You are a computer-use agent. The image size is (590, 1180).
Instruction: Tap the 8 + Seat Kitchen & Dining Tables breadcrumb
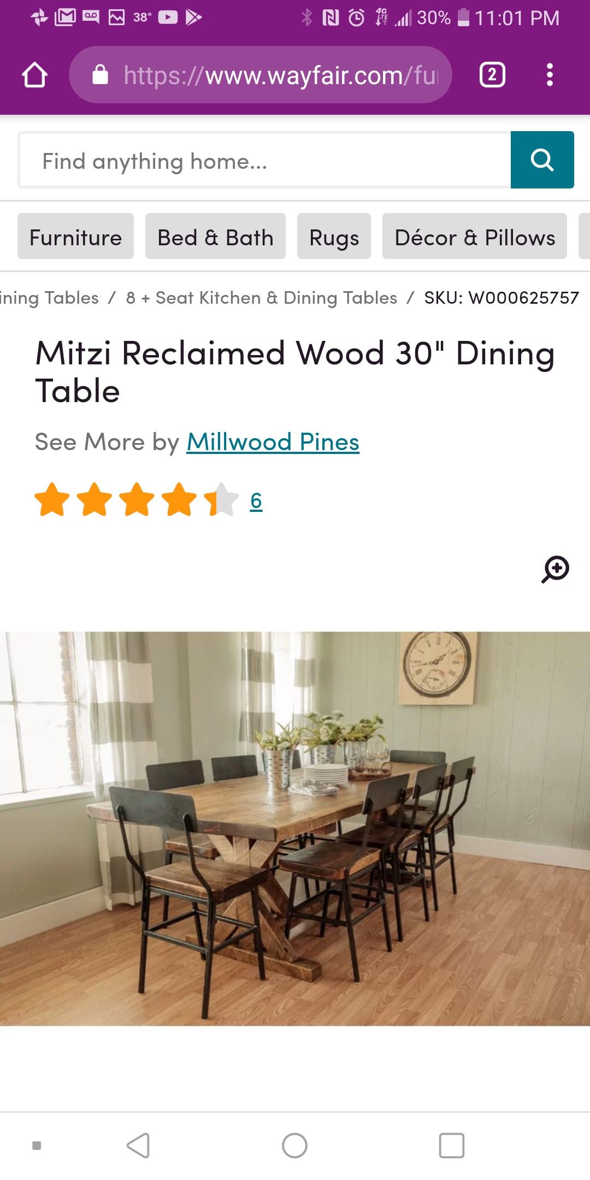(262, 298)
